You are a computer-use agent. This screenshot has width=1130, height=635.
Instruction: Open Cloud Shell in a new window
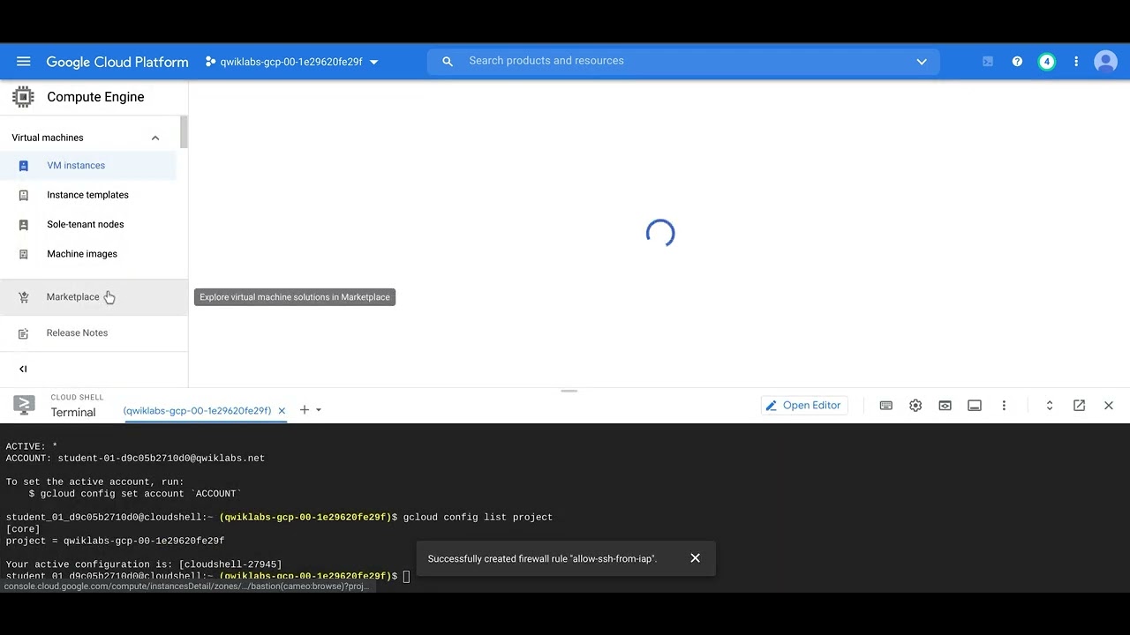[1079, 406]
